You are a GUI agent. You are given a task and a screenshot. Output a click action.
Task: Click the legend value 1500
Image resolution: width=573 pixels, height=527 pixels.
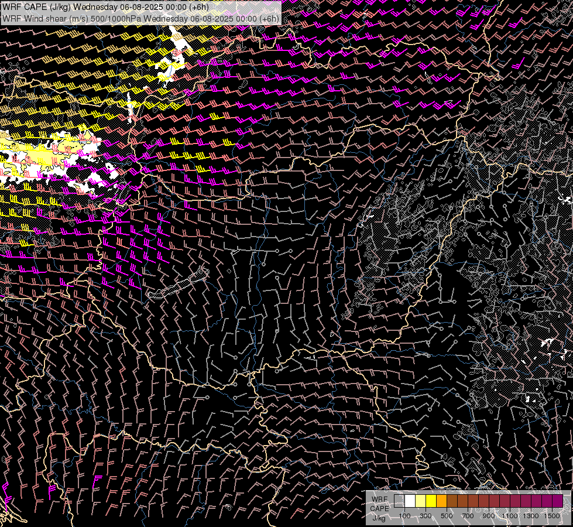click(552, 516)
